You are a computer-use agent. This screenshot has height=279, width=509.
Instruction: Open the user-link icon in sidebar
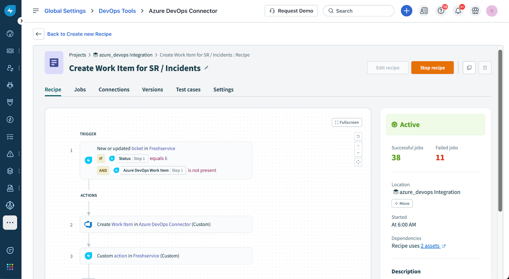point(10,68)
